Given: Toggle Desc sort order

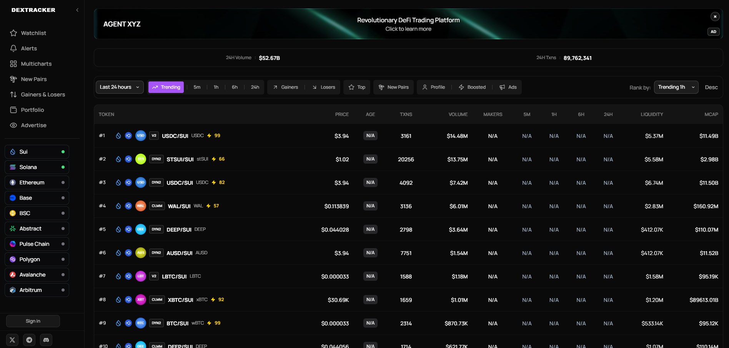Looking at the screenshot, I should (711, 87).
